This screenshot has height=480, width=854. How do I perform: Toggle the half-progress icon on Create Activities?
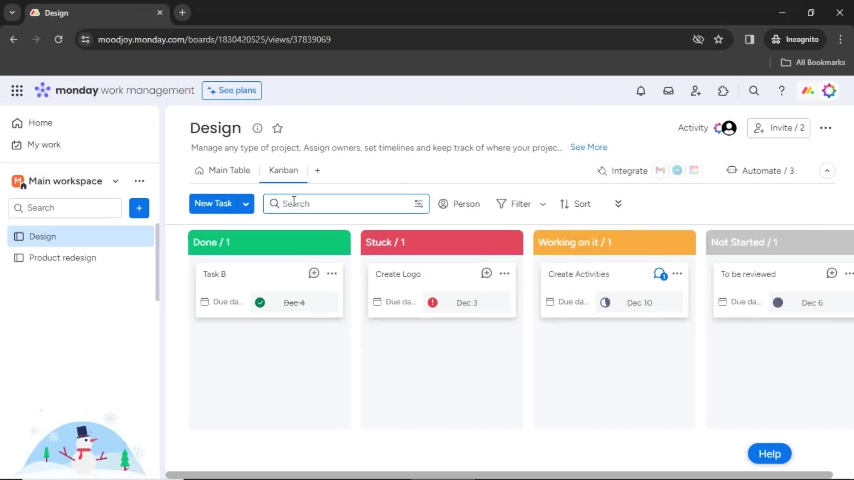click(x=605, y=302)
